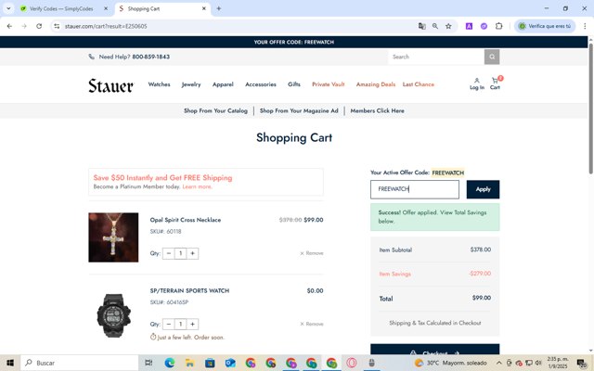The height and width of the screenshot is (371, 594).
Task: Remove SP/Terrain Sports Watch from cart
Action: click(312, 324)
